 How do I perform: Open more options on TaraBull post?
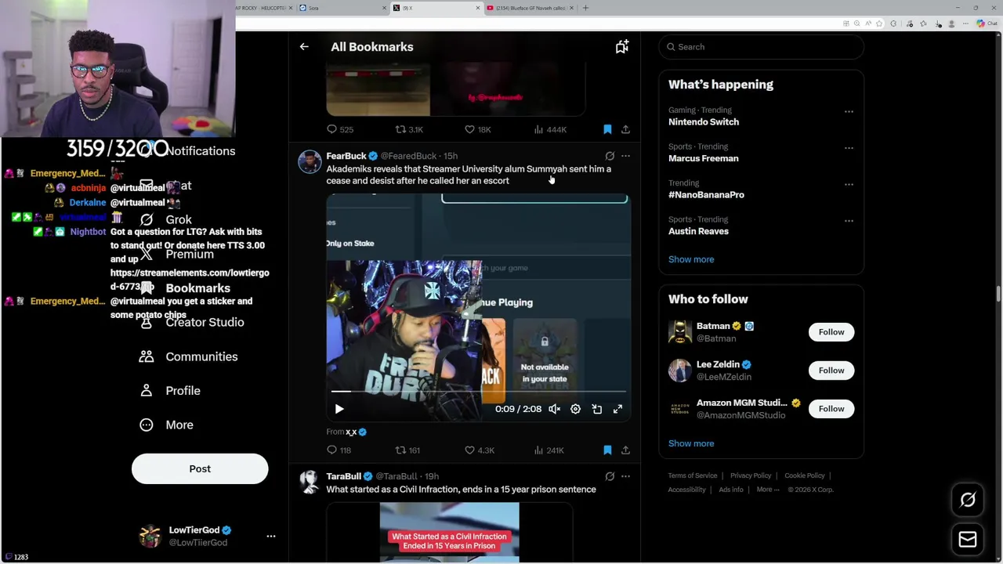(625, 476)
